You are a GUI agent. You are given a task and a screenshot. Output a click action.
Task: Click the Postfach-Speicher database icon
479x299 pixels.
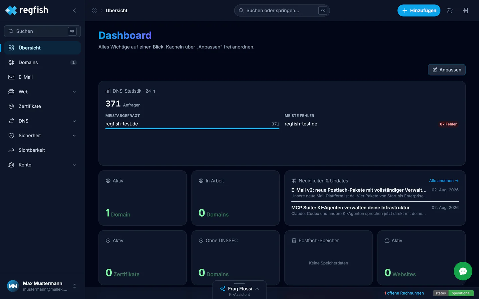pyautogui.click(x=294, y=241)
